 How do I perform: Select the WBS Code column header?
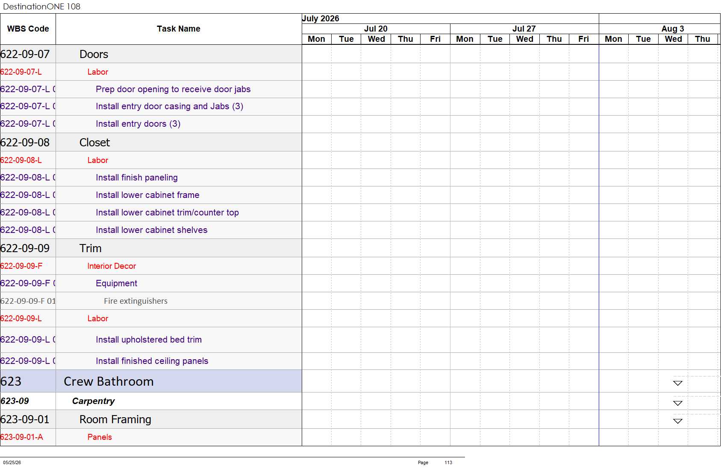point(28,29)
